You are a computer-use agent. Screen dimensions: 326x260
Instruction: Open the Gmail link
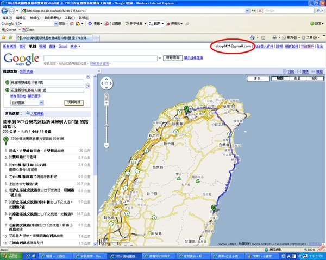click(x=63, y=46)
